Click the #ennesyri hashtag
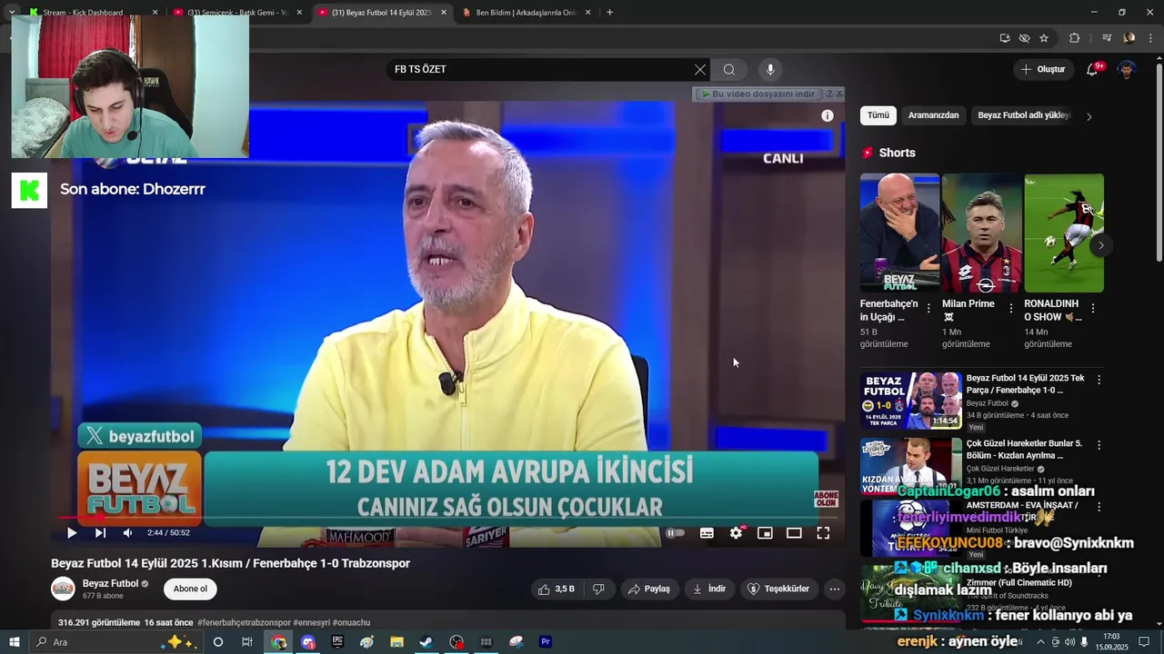Screen dimensions: 1164x654 (x=311, y=622)
